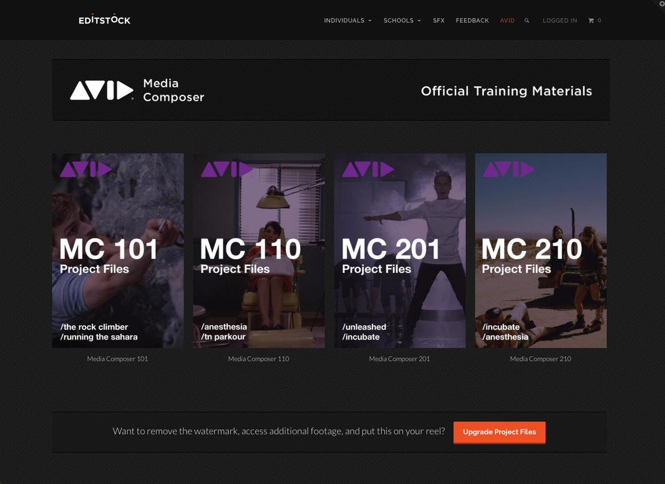Open the Feedback menu item

click(x=472, y=21)
